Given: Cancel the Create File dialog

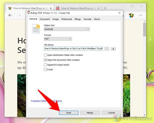Looking at the screenshot, I should point(111,113).
